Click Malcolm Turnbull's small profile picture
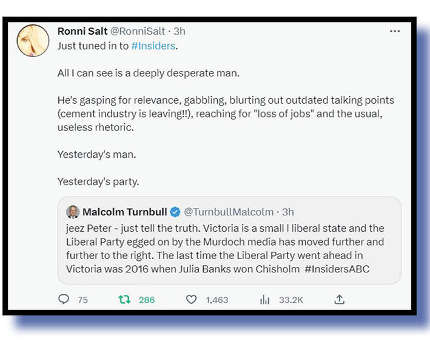This screenshot has height=341, width=430. point(73,212)
